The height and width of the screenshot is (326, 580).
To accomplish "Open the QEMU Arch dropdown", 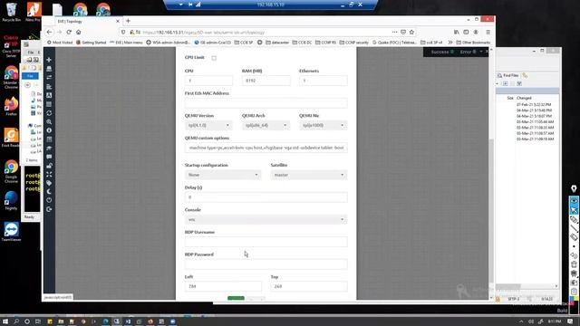I will (266, 125).
